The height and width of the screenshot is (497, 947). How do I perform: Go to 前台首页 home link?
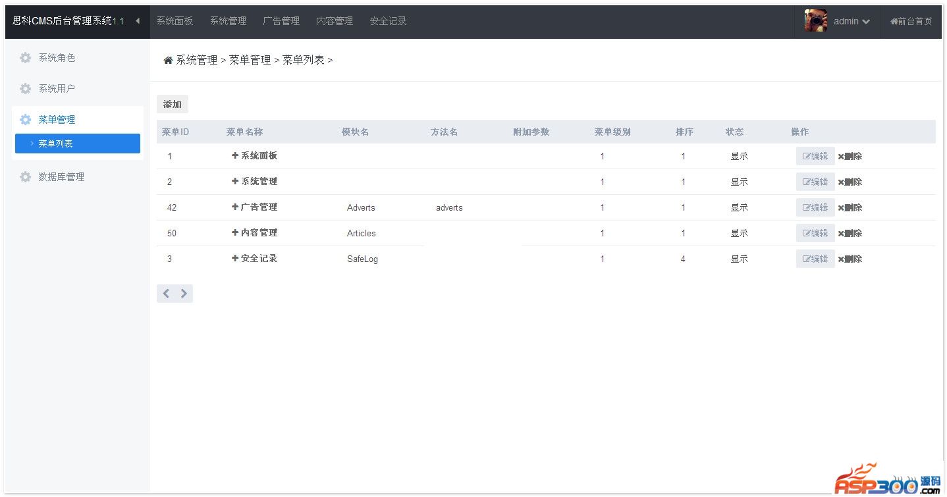click(911, 21)
